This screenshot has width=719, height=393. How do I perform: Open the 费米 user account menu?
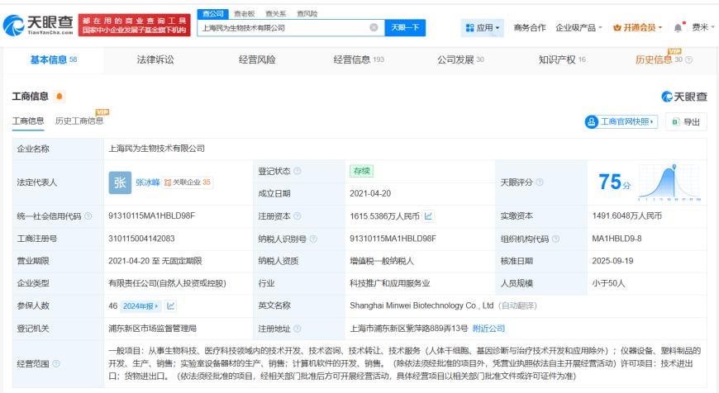[702, 27]
